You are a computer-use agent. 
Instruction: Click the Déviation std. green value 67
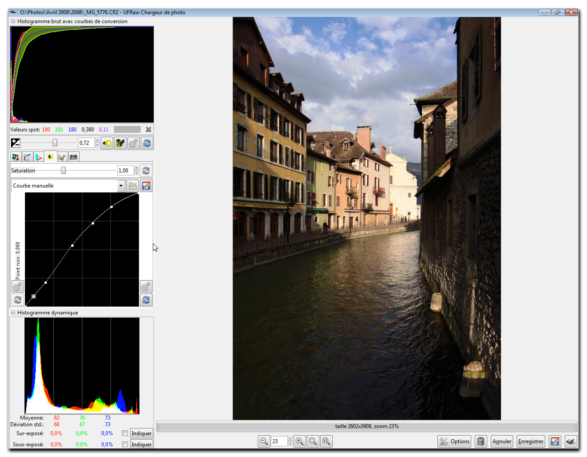click(82, 424)
